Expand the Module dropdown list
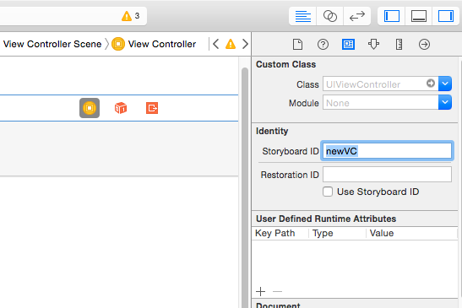Viewport: 462px width, 308px height. [x=445, y=102]
